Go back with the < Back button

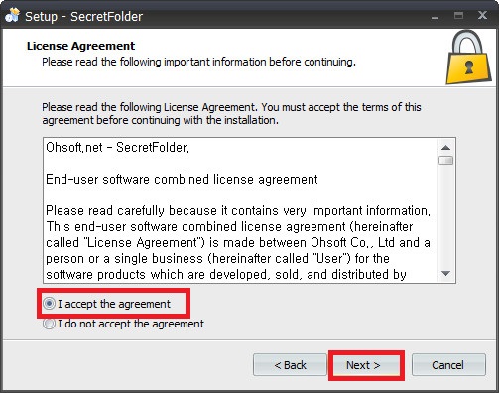click(x=290, y=365)
